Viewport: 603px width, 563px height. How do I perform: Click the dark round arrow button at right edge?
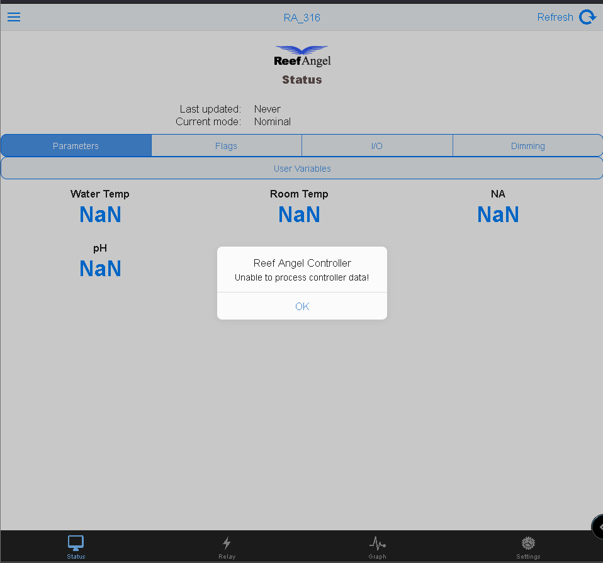[597, 527]
